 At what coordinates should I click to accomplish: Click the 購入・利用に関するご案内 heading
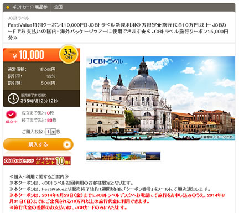pyautogui.click(x=39, y=176)
